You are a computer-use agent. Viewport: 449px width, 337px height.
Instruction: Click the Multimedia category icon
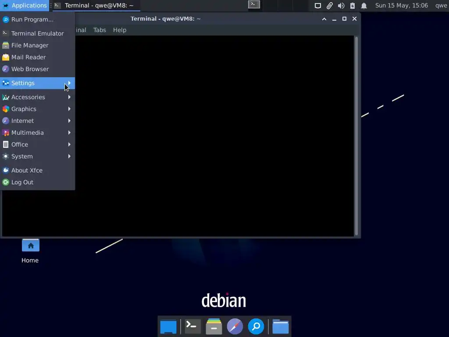6,133
